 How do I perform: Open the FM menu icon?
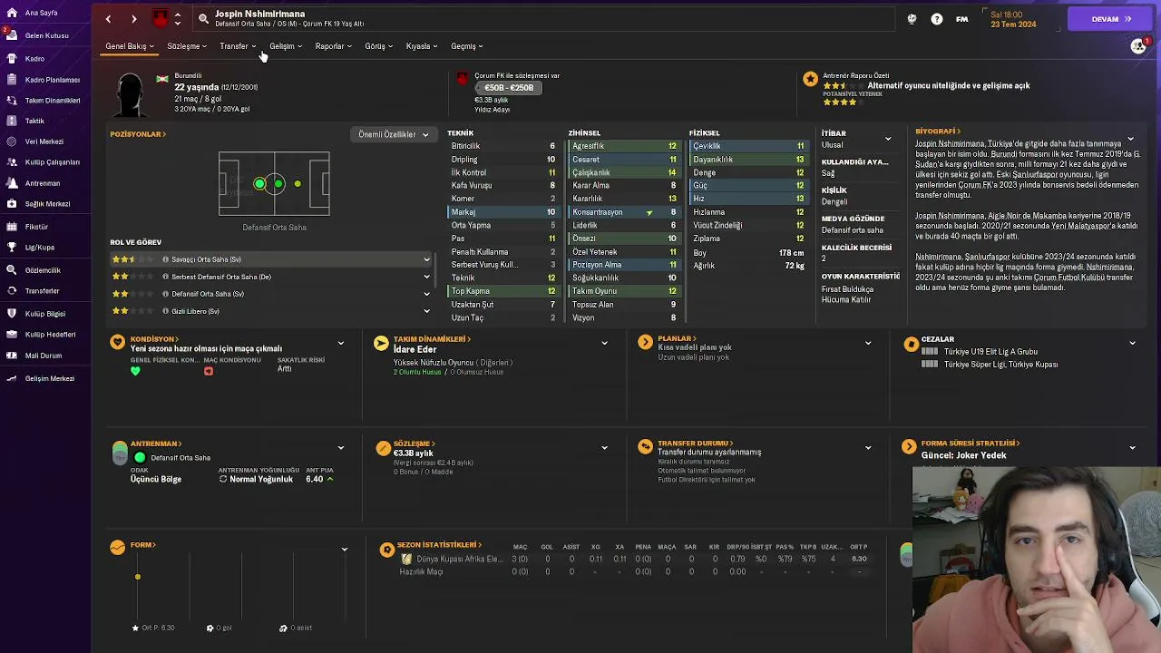click(961, 19)
